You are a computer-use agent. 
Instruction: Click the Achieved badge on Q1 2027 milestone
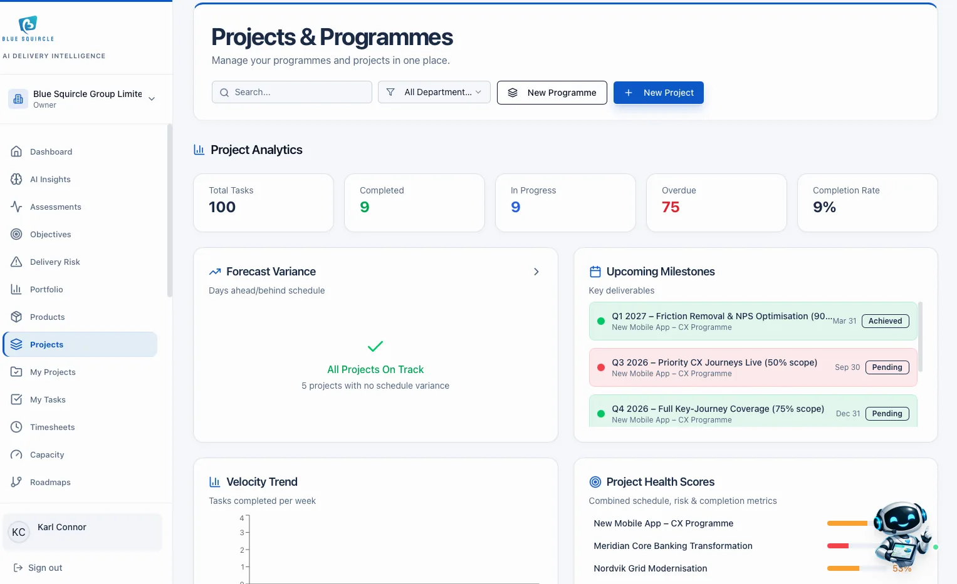tap(885, 321)
